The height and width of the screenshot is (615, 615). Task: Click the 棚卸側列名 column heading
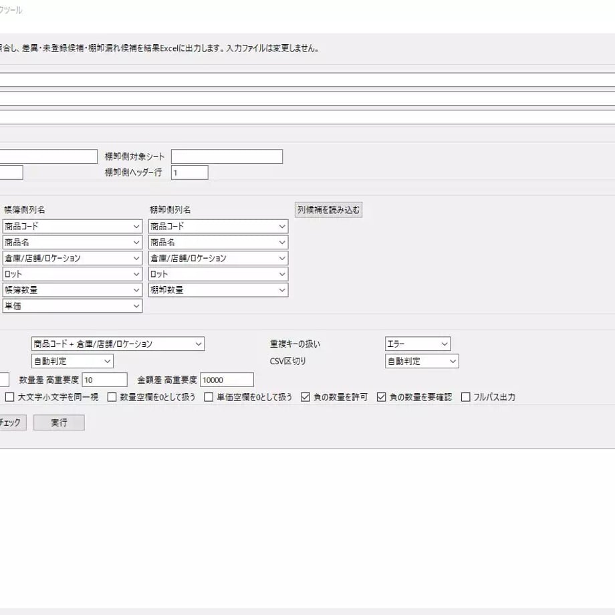(170, 210)
